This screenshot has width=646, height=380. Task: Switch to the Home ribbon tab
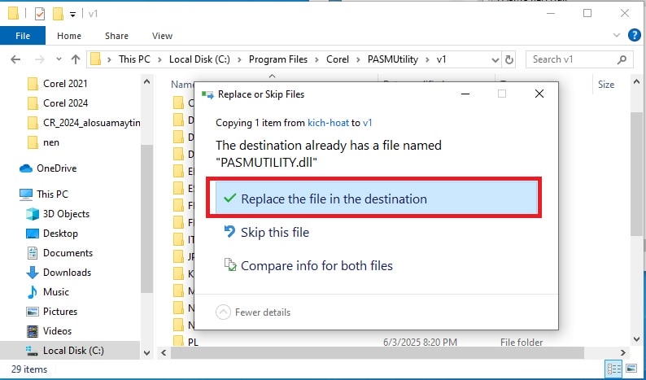[x=69, y=36]
